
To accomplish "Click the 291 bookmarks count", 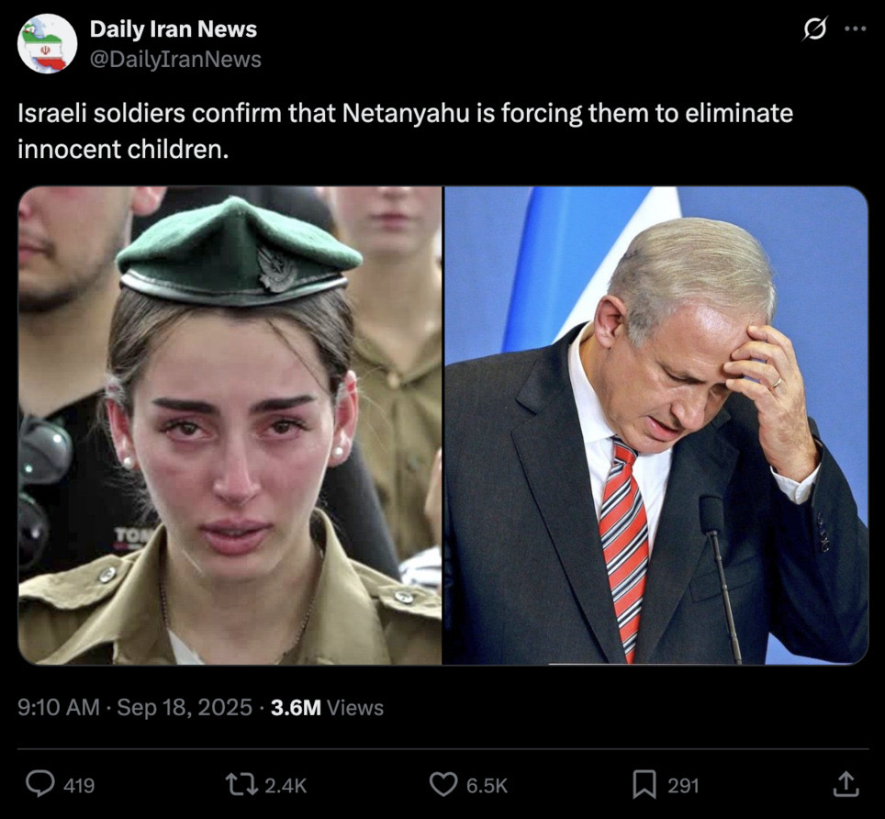I will [x=684, y=786].
